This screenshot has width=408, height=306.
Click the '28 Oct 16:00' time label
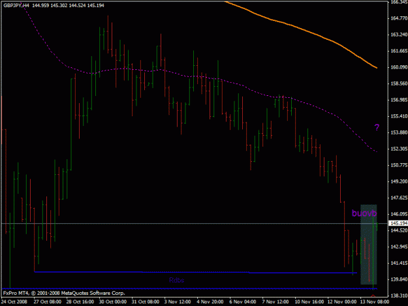point(80,302)
